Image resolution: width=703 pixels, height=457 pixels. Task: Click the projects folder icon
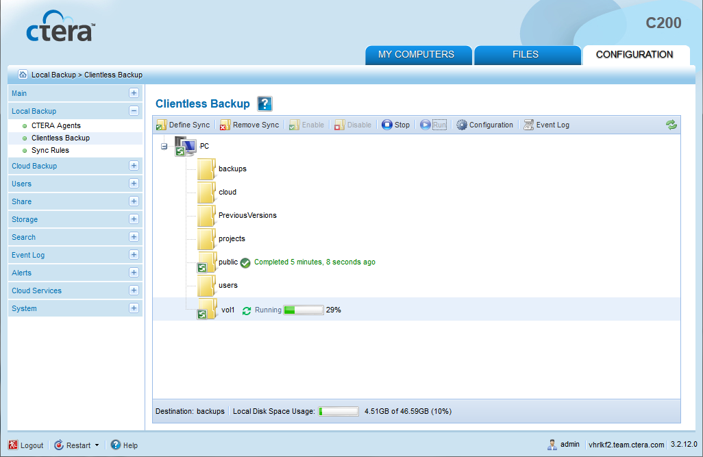[x=206, y=239]
